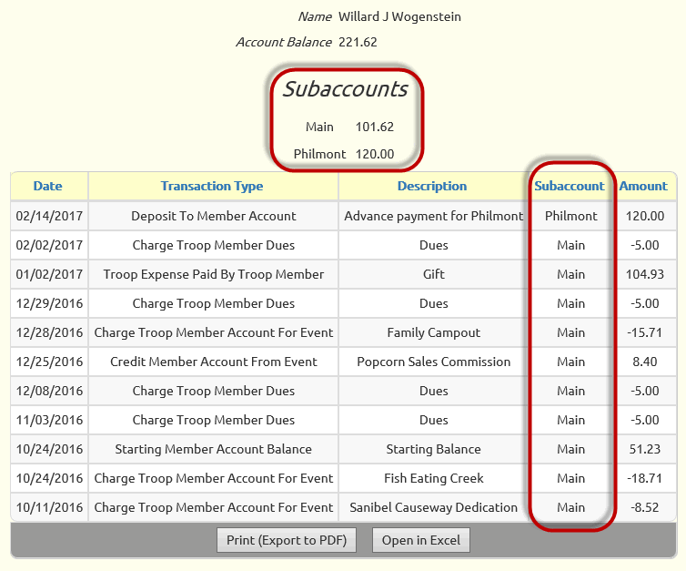Screen dimensions: 686x571
Task: Click the date 10/11/2016
Action: click(49, 507)
